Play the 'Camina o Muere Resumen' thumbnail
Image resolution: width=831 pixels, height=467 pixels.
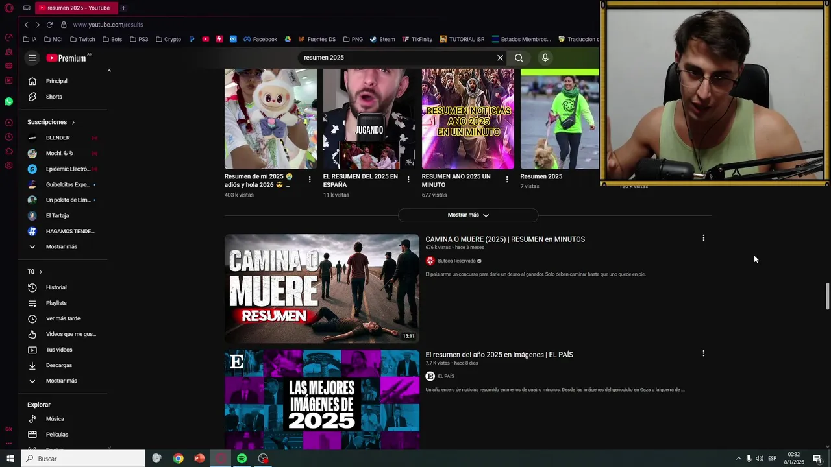point(322,289)
